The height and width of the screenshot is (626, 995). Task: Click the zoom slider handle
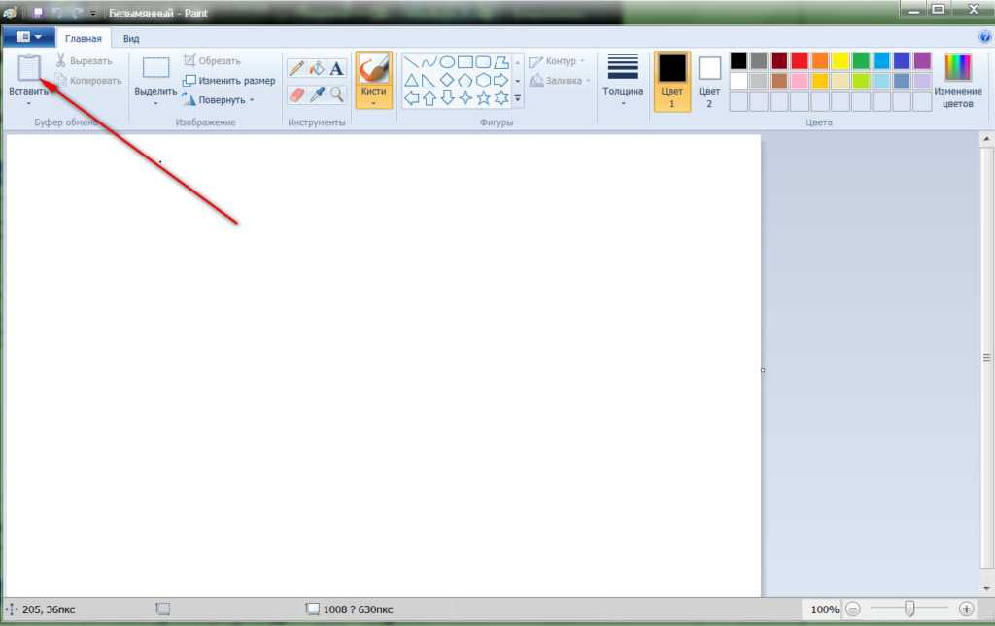(909, 609)
